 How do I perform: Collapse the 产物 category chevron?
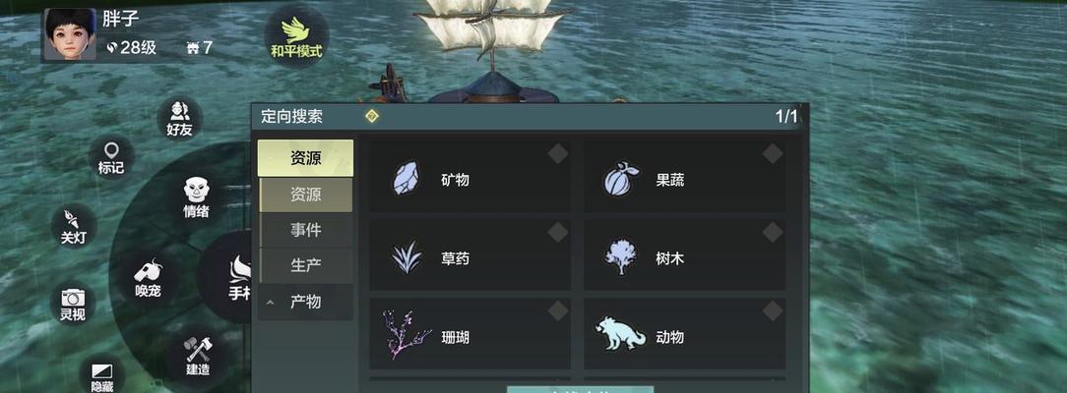coord(270,302)
